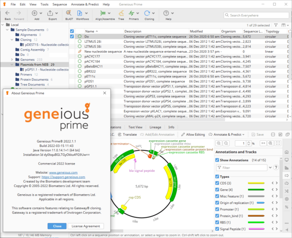The width and height of the screenshot is (292, 238).
Task: Open the Tools menu
Action: coord(44,4)
